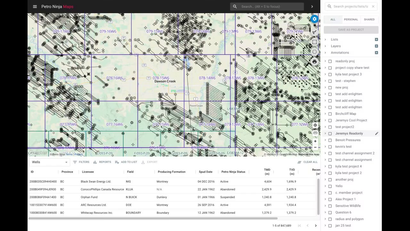Screen dimensions: 410x231
Task: Edit the Jeremys Readonly project with pencil
Action: coord(377,133)
